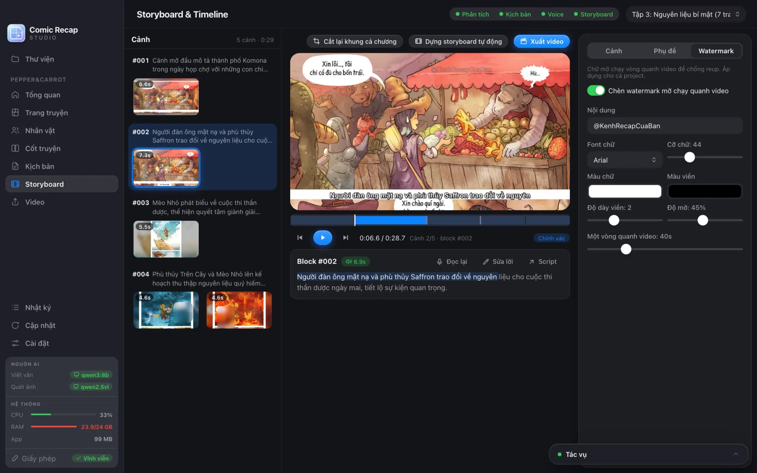This screenshot has height=473, width=757.
Task: Select scene #001 description text
Action: [x=210, y=65]
